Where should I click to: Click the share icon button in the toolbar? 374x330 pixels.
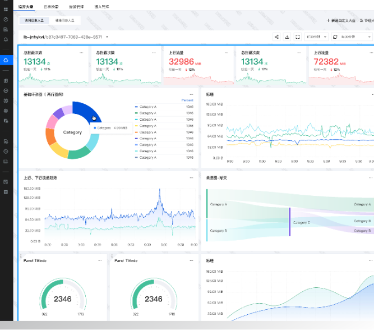click(x=276, y=37)
